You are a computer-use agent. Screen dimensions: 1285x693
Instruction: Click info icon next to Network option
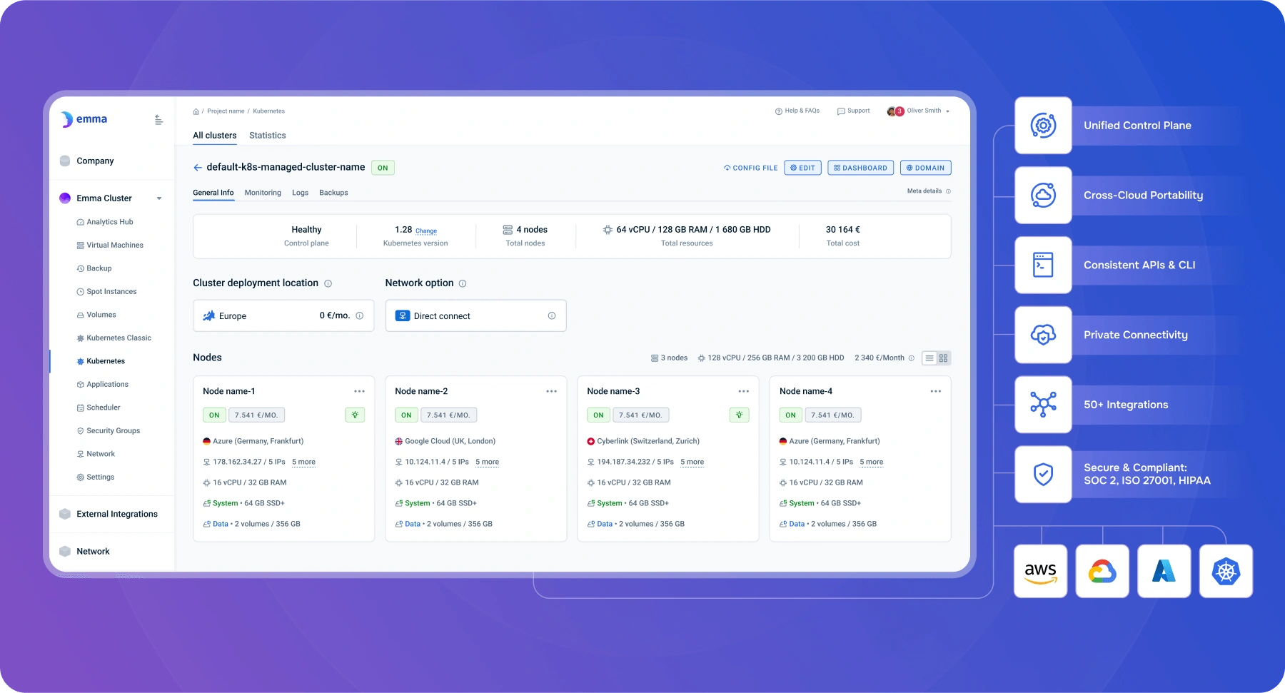coord(463,283)
